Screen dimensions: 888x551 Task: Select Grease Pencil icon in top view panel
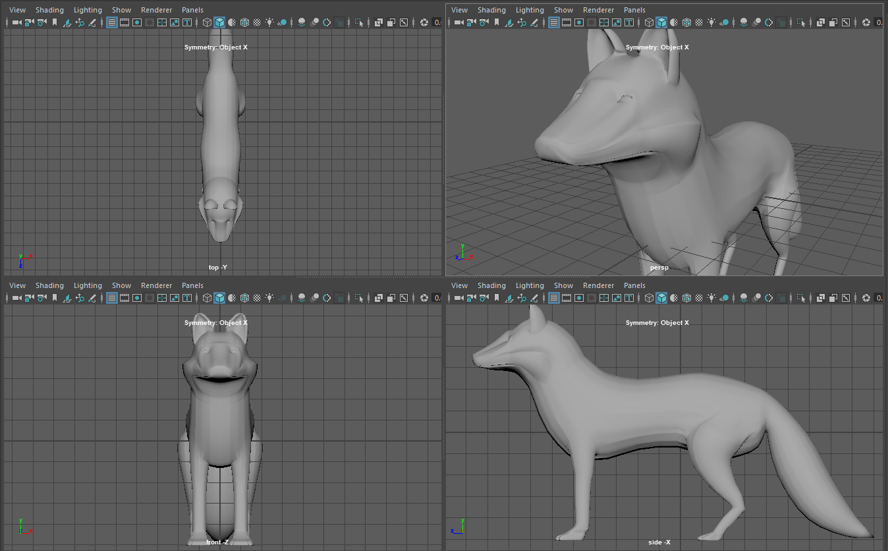[92, 22]
